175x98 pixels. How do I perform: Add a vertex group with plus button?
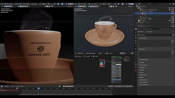coord(173,41)
